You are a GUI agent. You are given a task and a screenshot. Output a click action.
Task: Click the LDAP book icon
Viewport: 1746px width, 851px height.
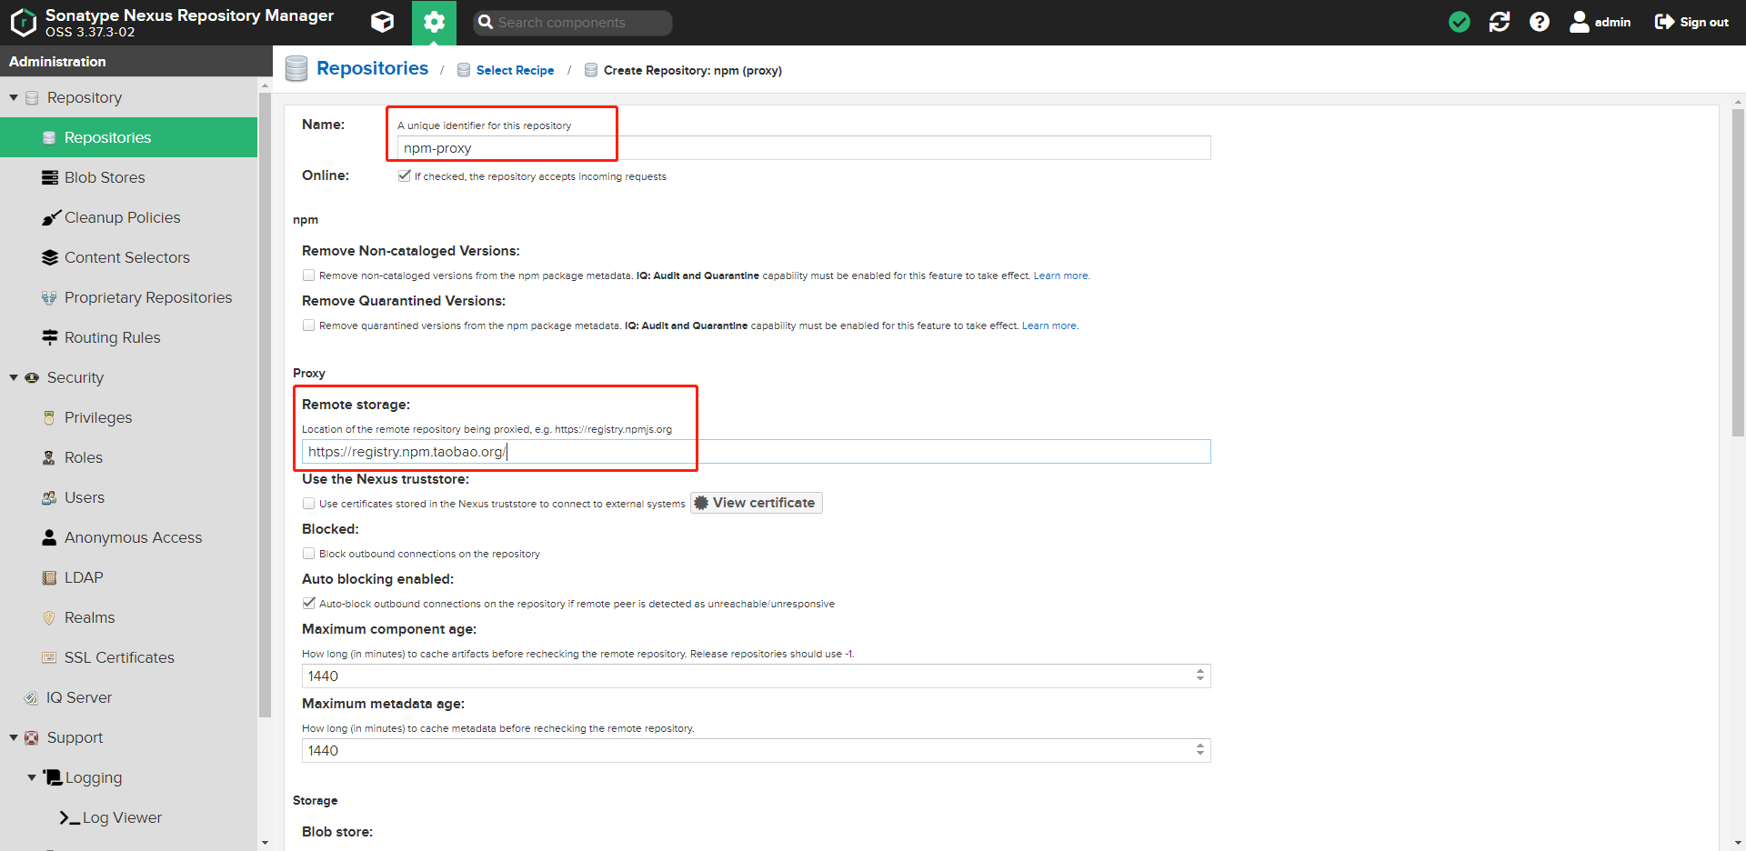[x=50, y=577]
